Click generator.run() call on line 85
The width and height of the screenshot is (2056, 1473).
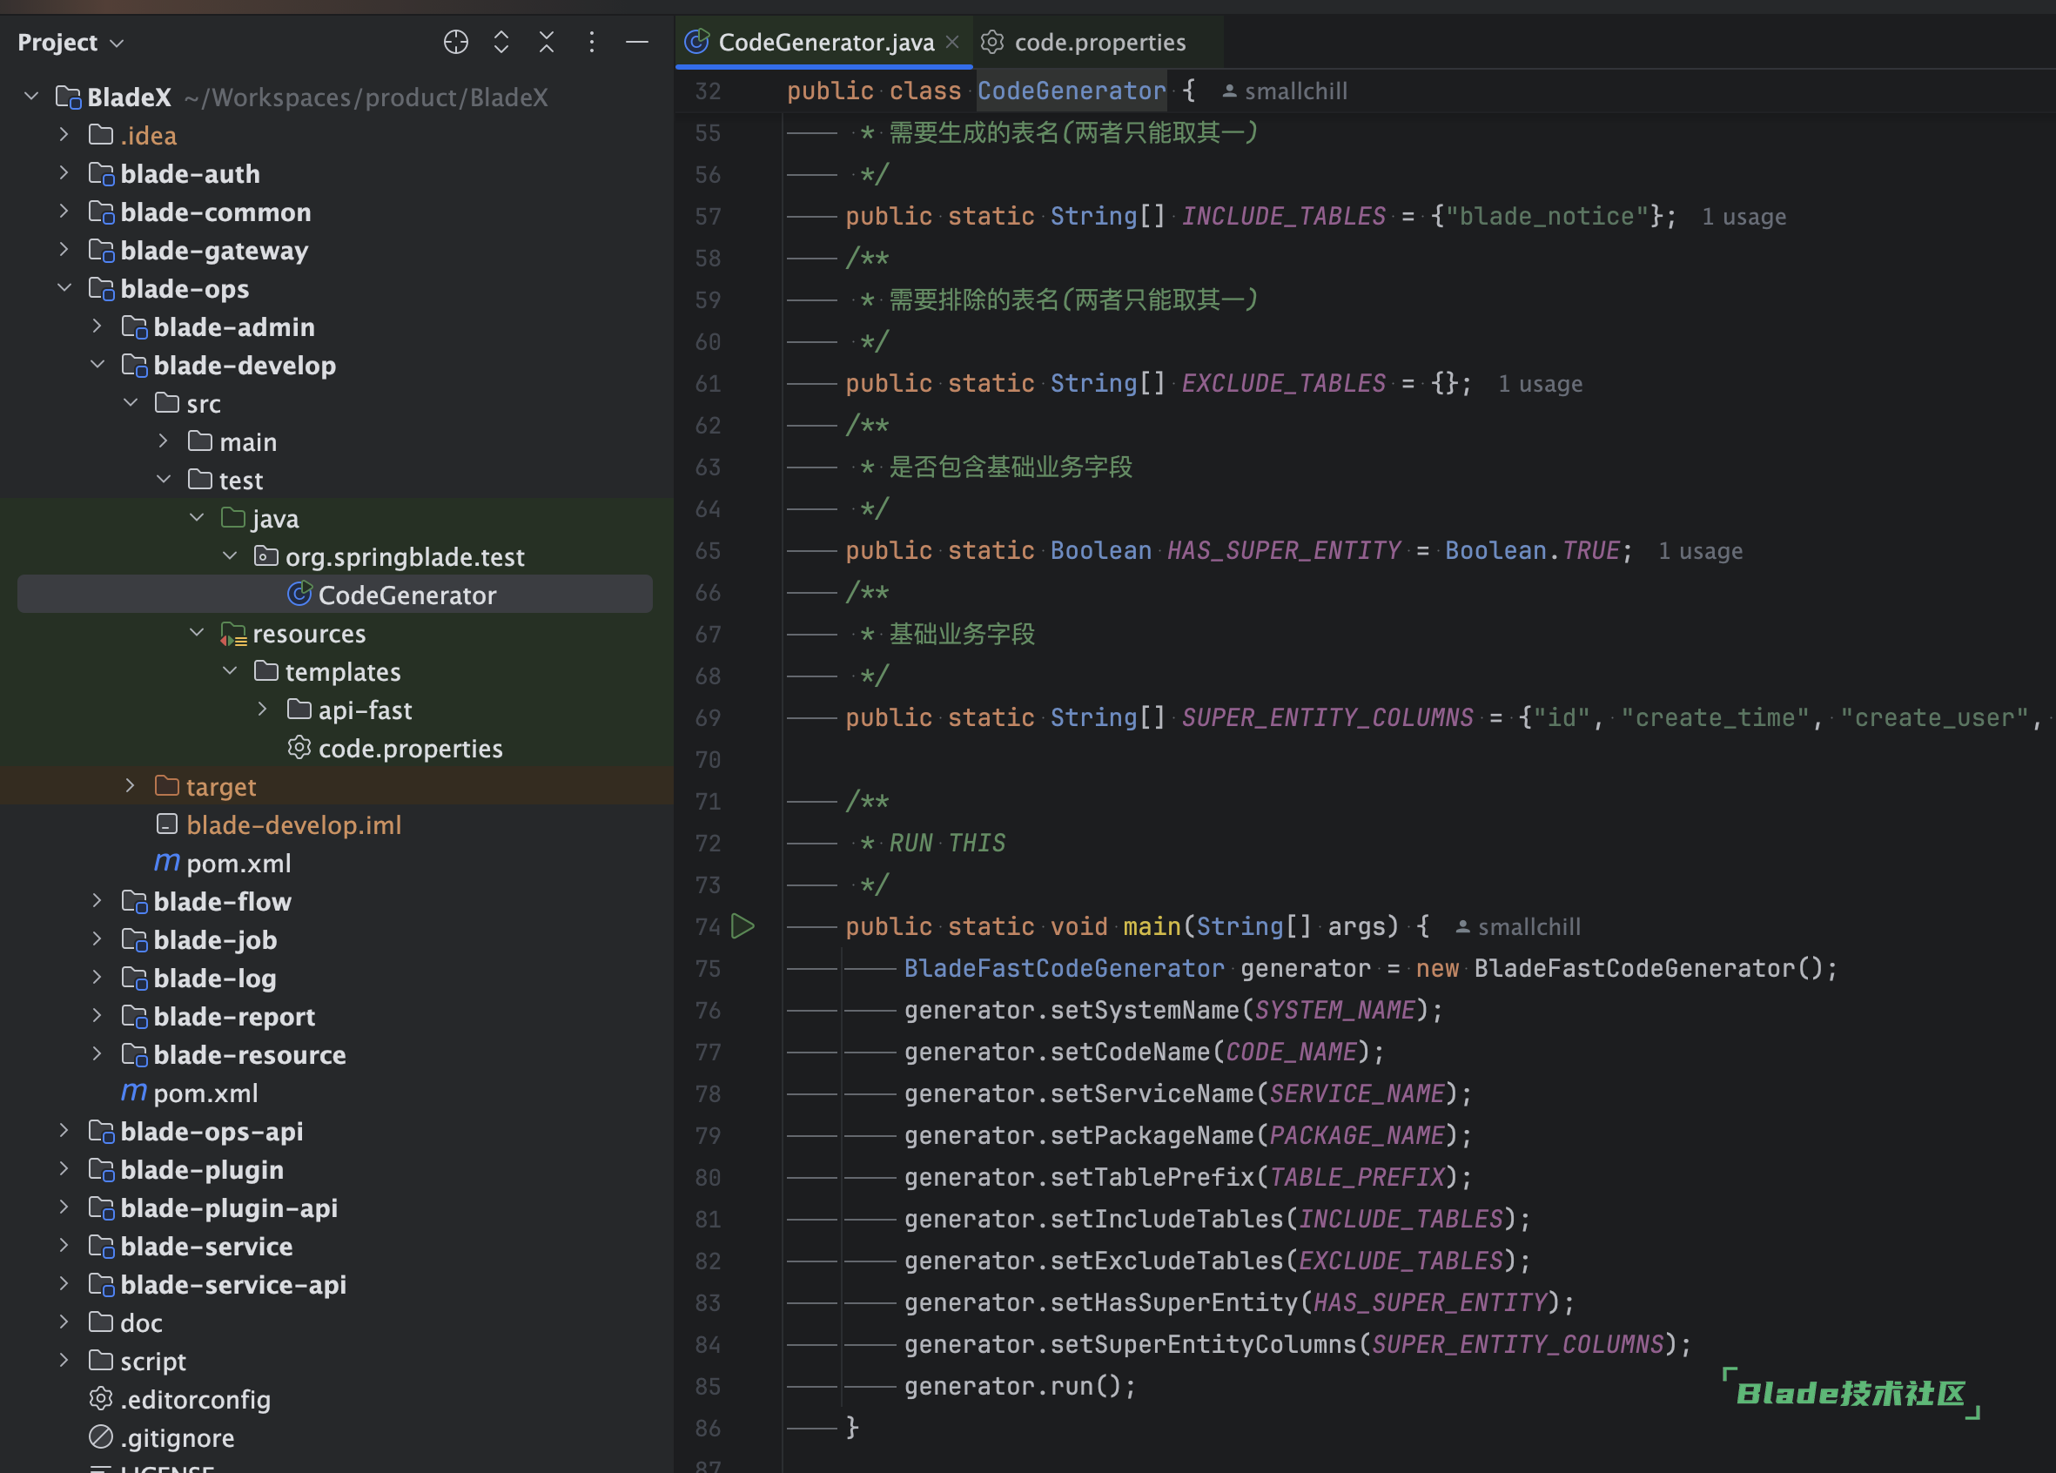pos(1020,1386)
